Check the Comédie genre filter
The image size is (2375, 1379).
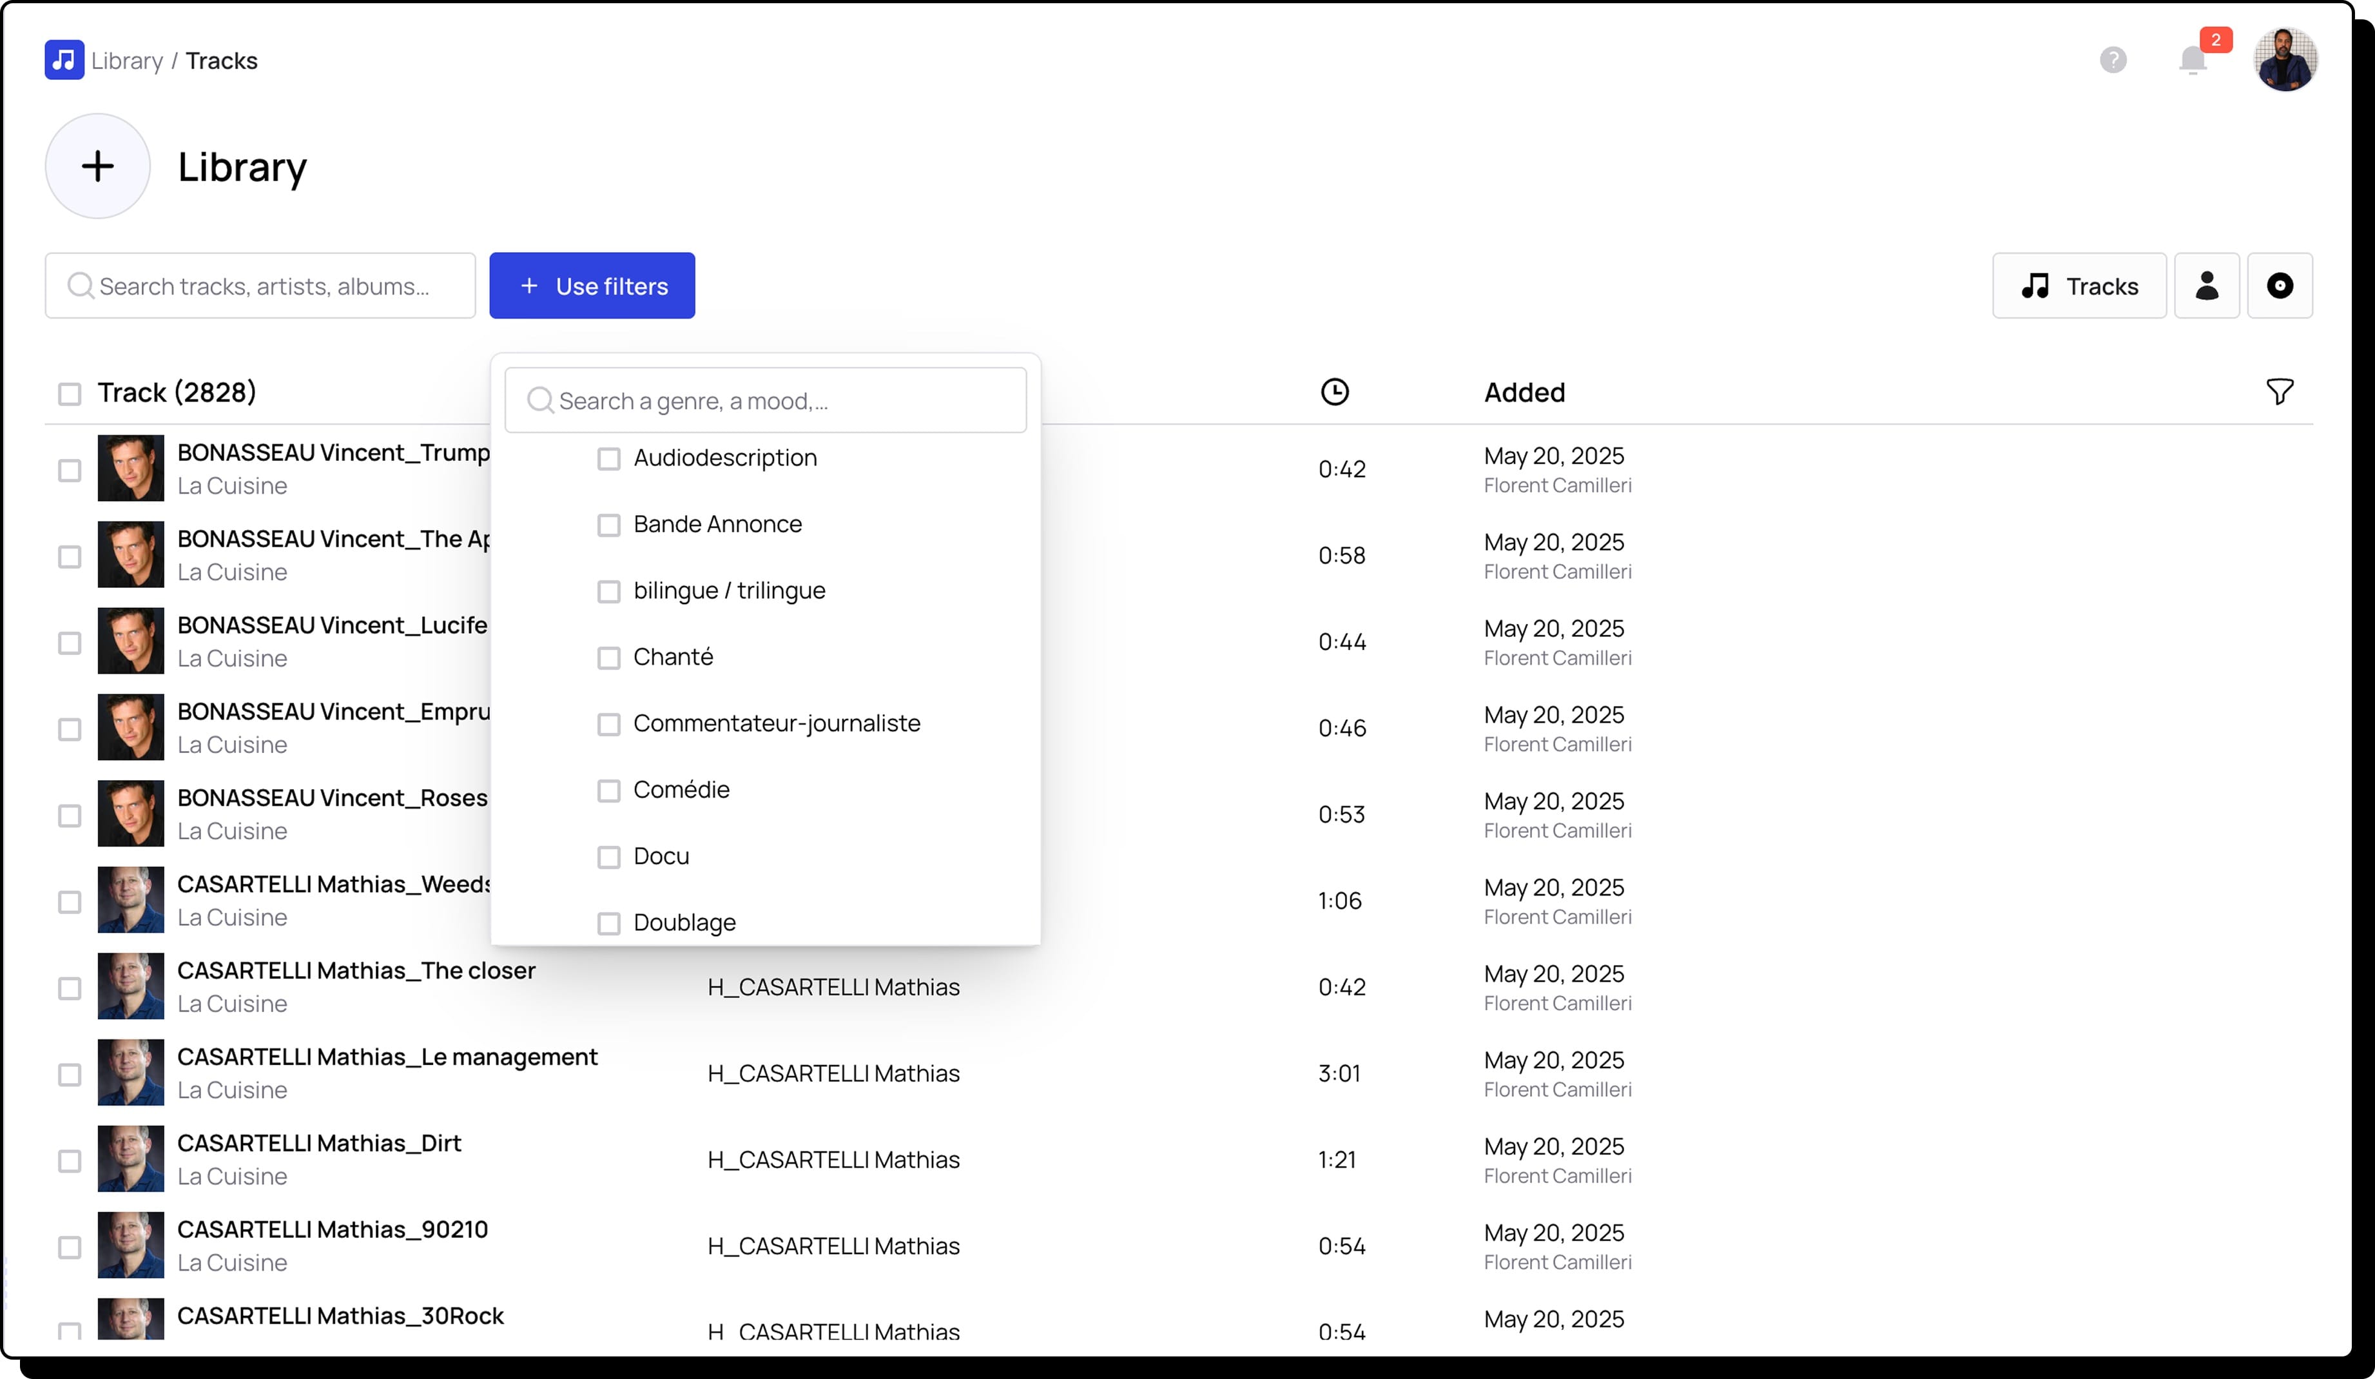click(x=609, y=791)
